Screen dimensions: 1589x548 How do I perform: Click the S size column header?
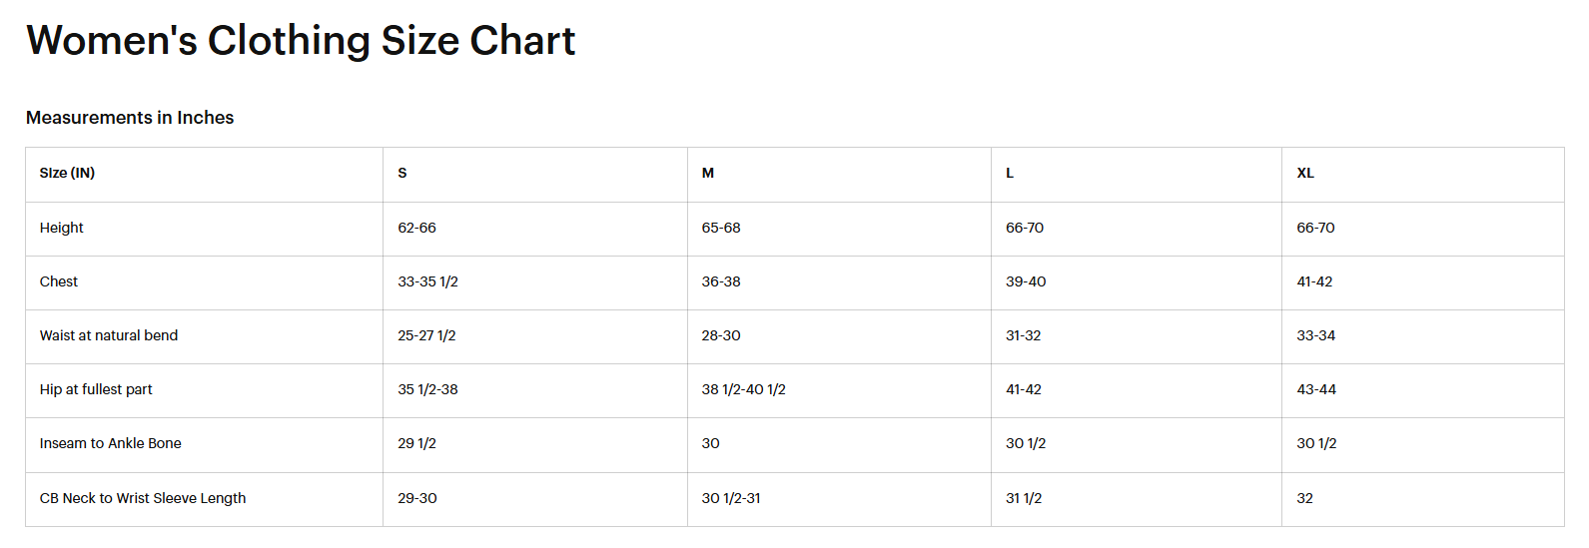pyautogui.click(x=402, y=173)
